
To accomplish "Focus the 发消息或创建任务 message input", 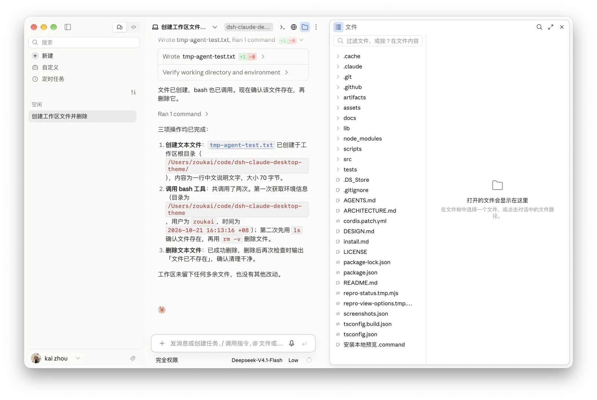I will 226,343.
